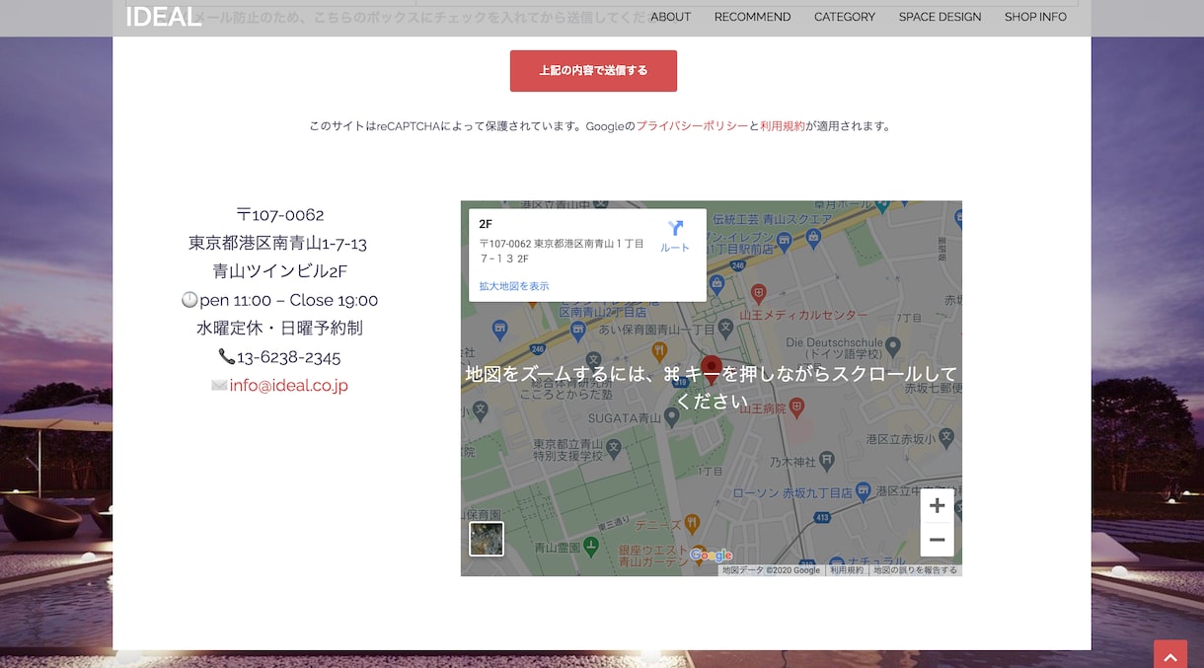
Task: Open the map's 利用規約 footer link
Action: coord(847,570)
